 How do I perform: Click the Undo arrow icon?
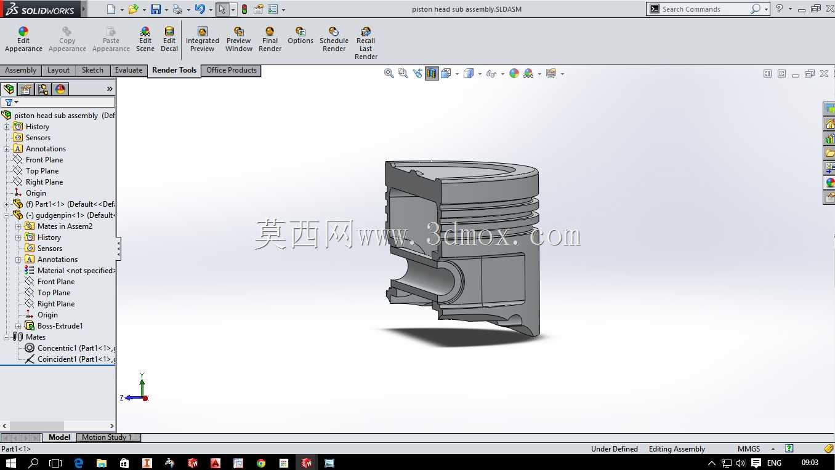200,9
